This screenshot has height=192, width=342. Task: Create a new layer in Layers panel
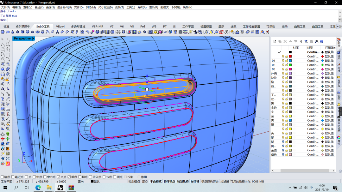coord(275,41)
